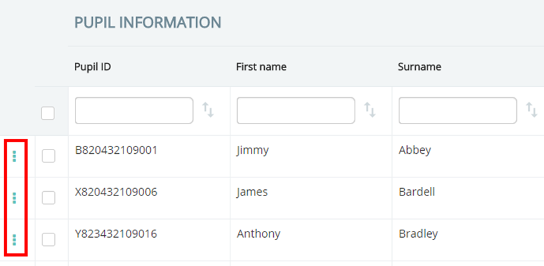The image size is (544, 266).
Task: Click the Surname column header
Action: pos(419,67)
